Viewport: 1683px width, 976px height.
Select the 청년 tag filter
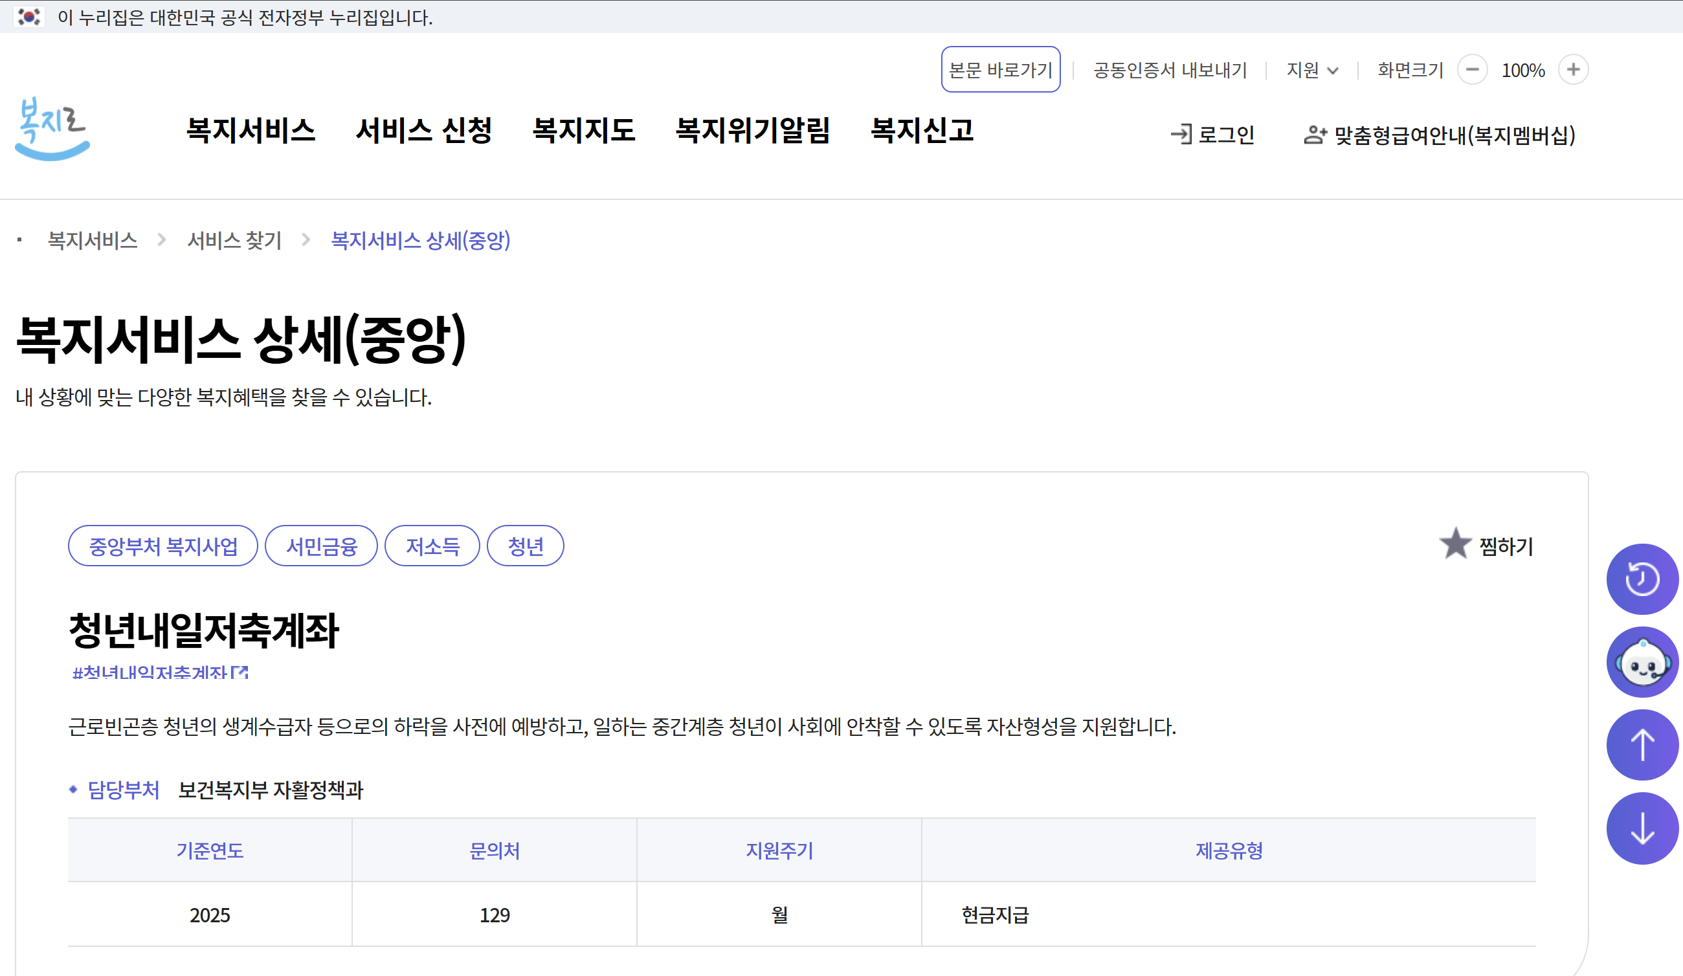point(526,546)
